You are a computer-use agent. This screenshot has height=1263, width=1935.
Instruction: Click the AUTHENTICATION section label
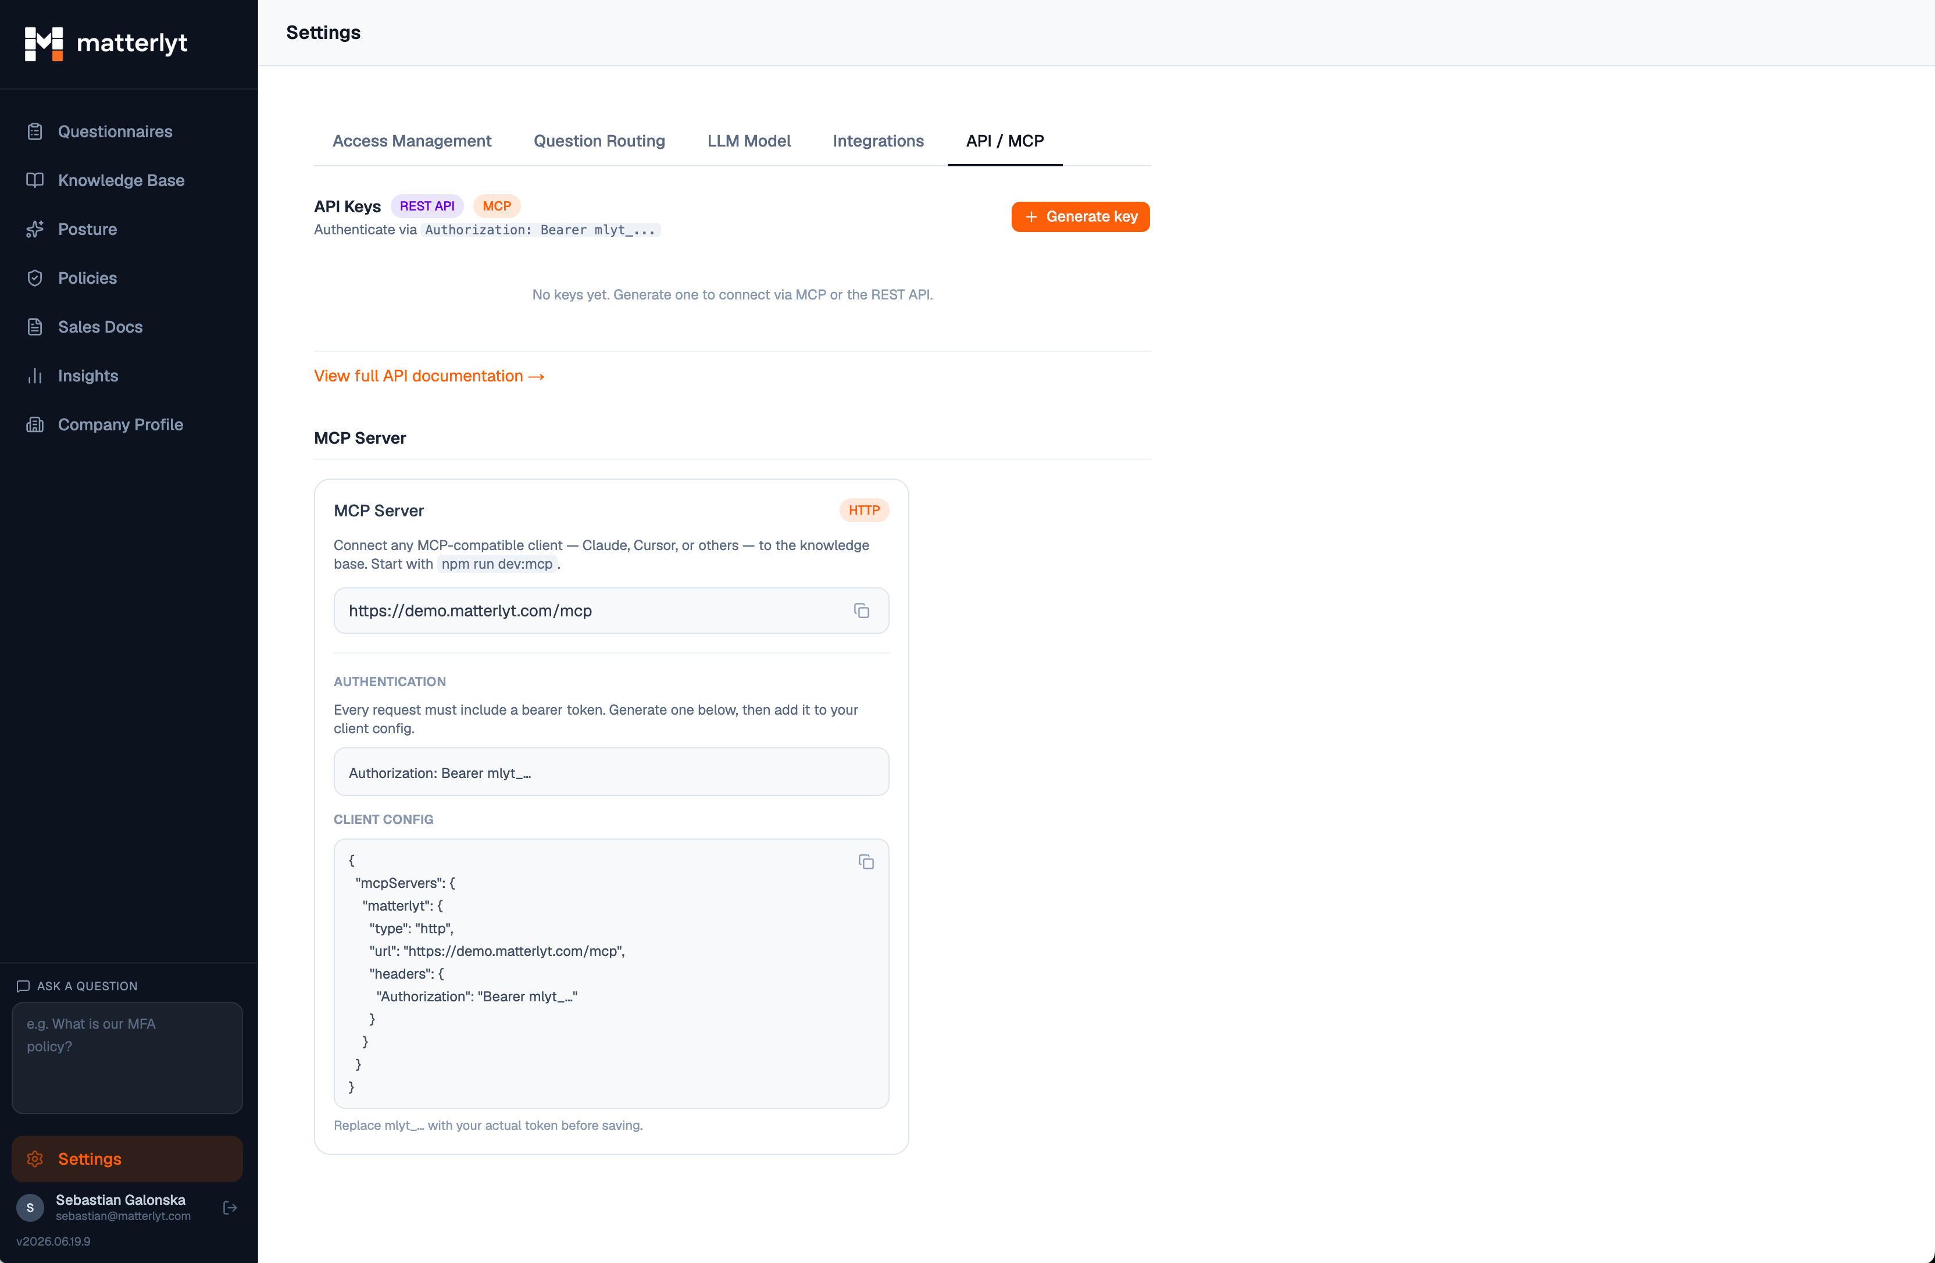pyautogui.click(x=390, y=682)
